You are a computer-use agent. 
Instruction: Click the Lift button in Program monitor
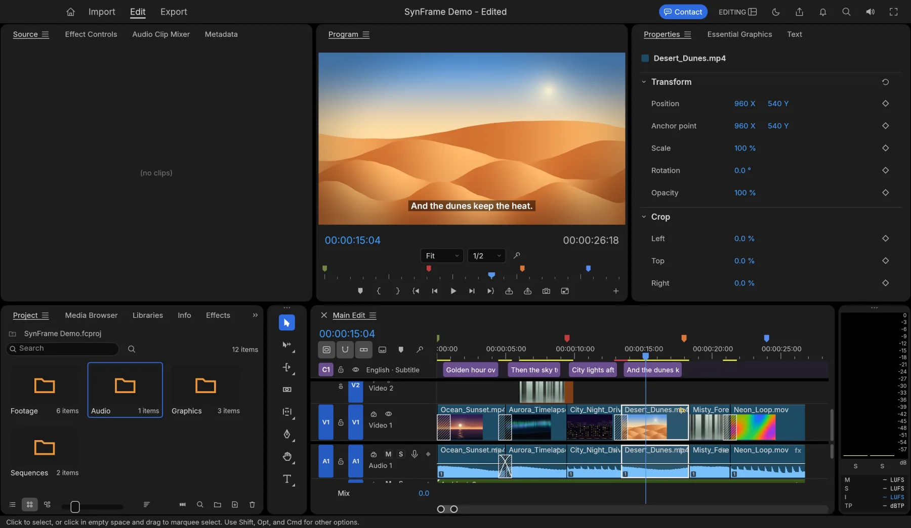(509, 291)
